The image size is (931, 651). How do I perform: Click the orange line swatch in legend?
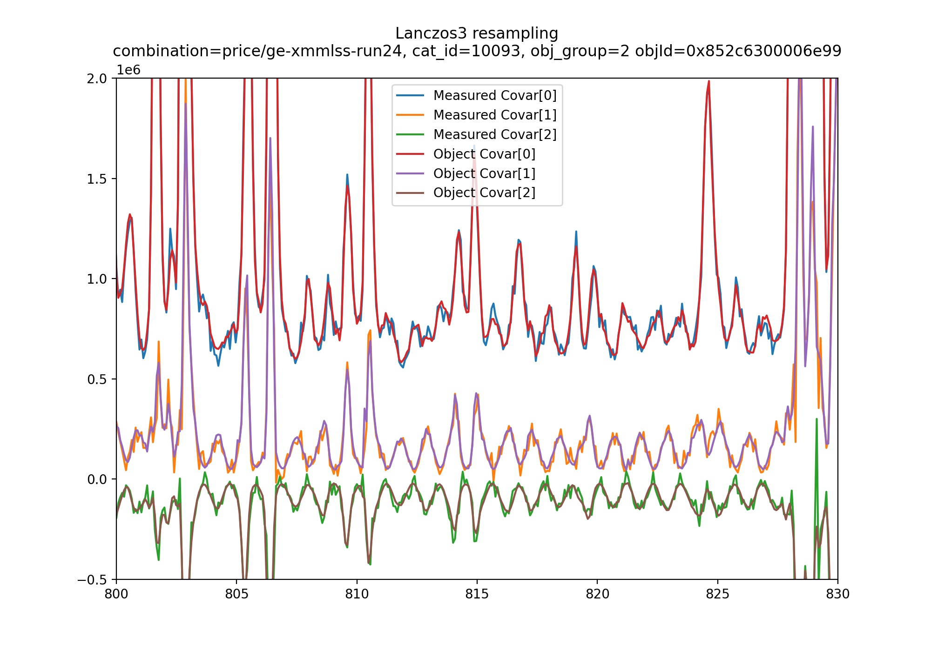tap(410, 115)
